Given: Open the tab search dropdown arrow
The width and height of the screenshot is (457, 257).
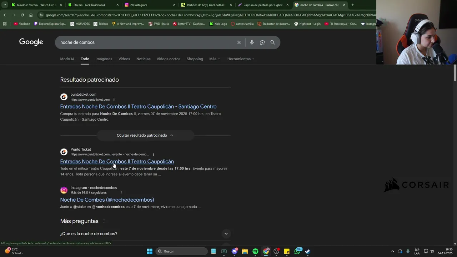Looking at the screenshot, I should [5, 5].
